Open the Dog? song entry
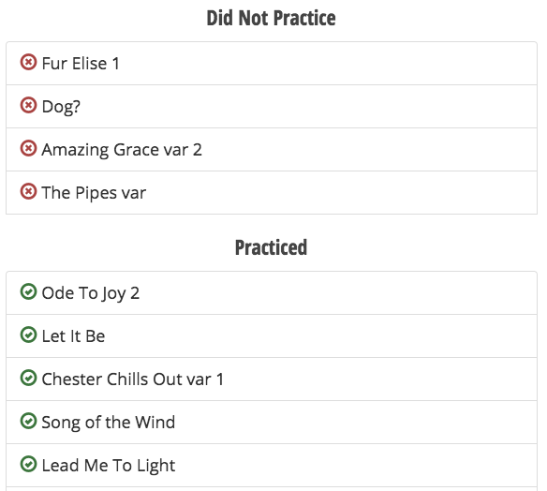The image size is (547, 491). coord(272,107)
